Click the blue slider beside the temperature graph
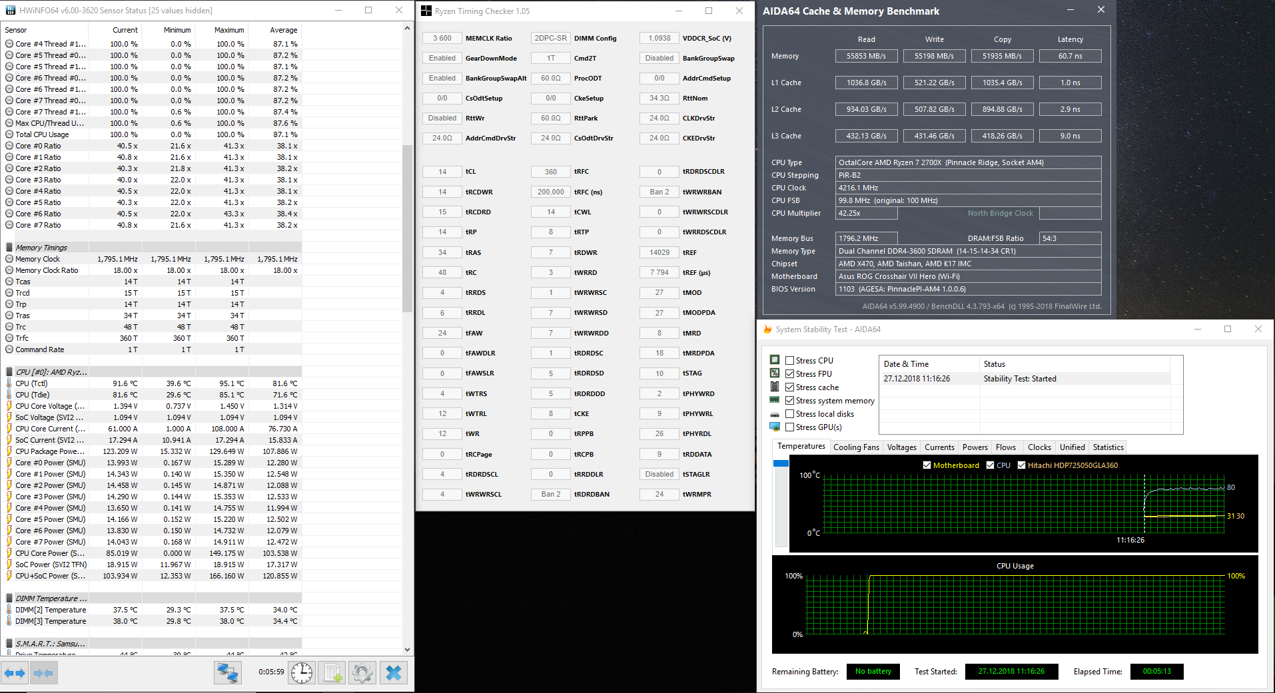Viewport: 1275px width, 693px height. [x=781, y=463]
